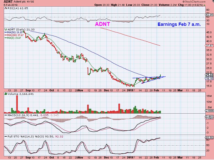Click the 'Chg +1.00 (+4.92%)' value
This screenshot has width=214, height=160.
click(191, 5)
